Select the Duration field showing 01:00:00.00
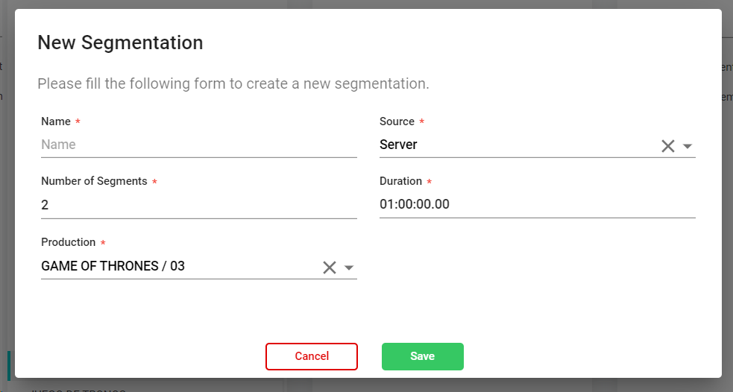 coord(537,205)
